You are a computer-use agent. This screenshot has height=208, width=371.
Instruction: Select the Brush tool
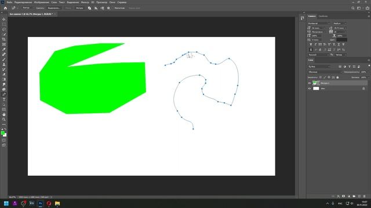(x=4, y=60)
